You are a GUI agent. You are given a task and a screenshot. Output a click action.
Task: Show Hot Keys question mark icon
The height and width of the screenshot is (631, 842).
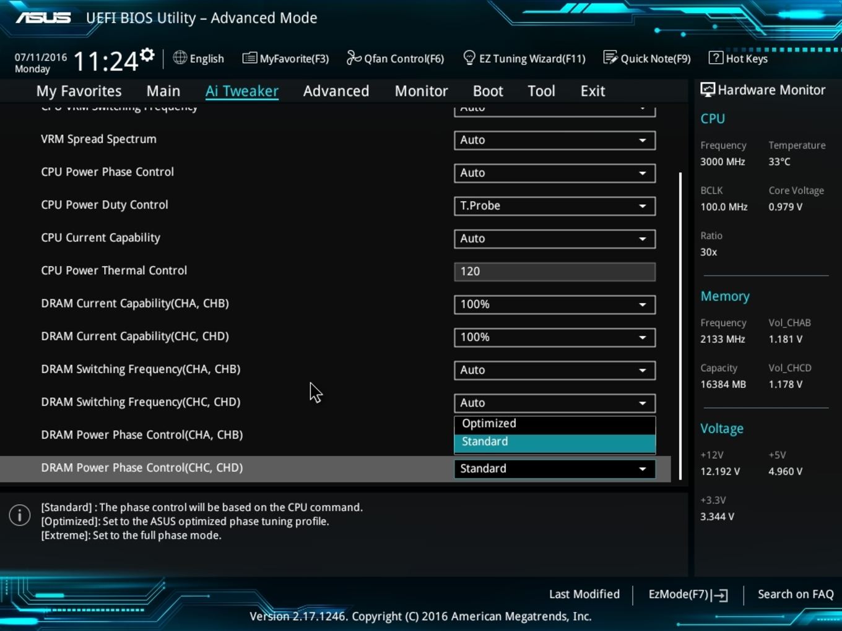[x=716, y=58]
